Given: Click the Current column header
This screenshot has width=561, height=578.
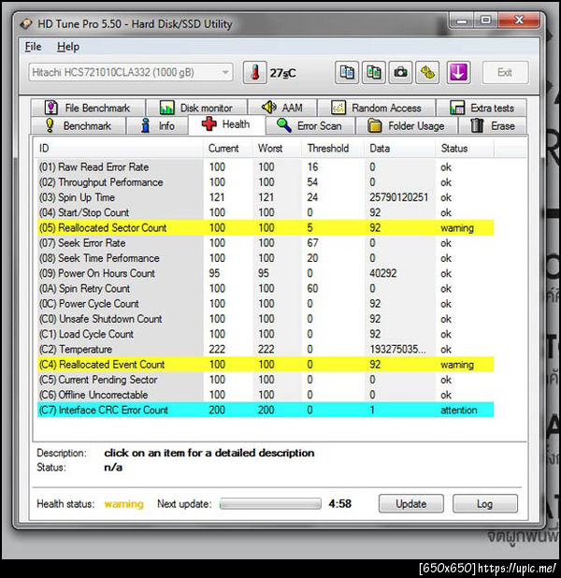Looking at the screenshot, I should click(x=228, y=148).
